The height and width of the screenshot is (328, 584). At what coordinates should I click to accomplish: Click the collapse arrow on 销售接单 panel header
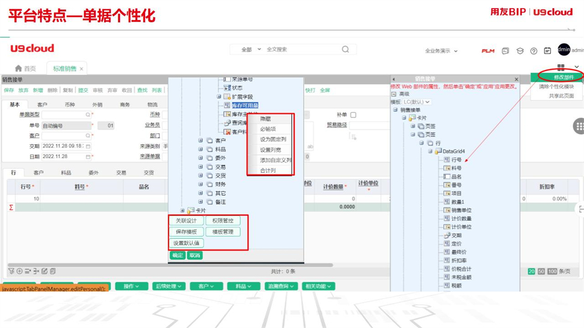394,79
